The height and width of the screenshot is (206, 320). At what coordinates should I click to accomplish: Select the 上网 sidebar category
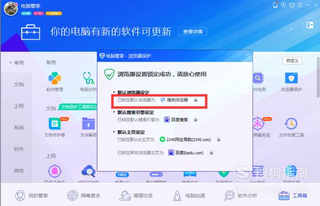(19, 106)
